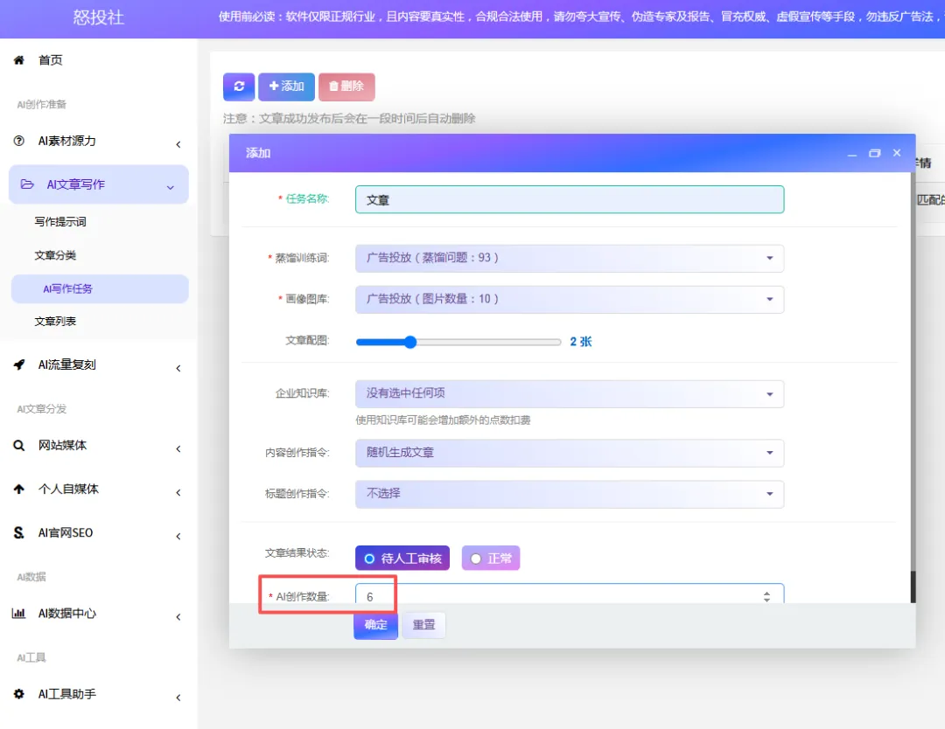Open the 企业知识库 dropdown
The image size is (945, 729).
[569, 393]
